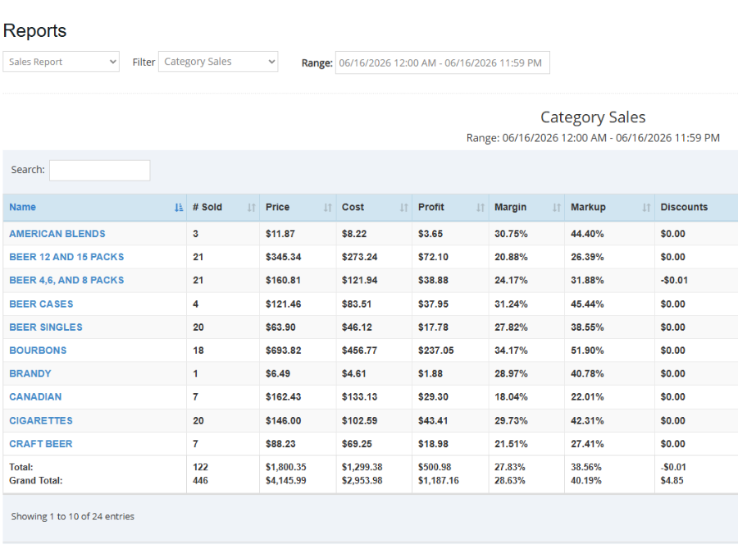
Task: Click the Profit column header text
Action: click(x=431, y=207)
